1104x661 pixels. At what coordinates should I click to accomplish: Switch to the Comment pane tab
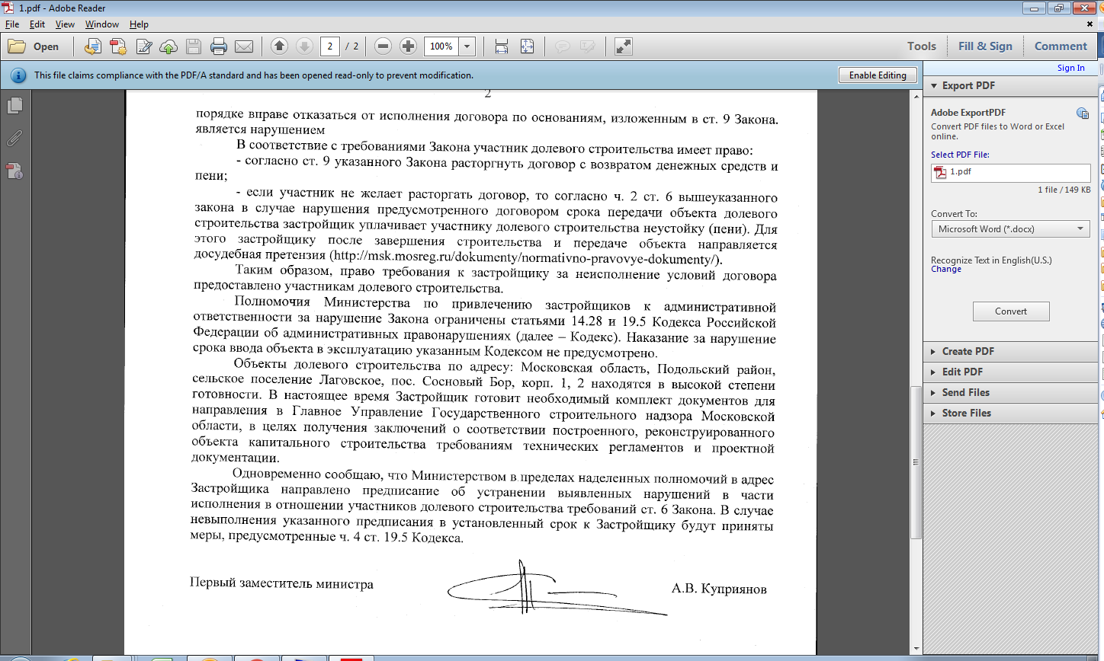(x=1060, y=46)
